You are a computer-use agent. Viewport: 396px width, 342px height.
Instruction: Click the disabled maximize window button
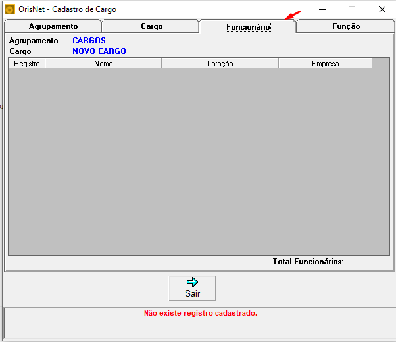tap(352, 10)
